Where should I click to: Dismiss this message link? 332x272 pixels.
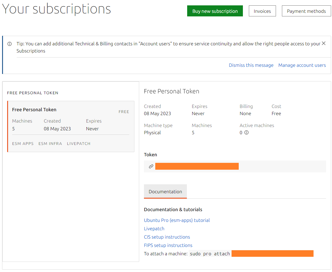(x=251, y=65)
